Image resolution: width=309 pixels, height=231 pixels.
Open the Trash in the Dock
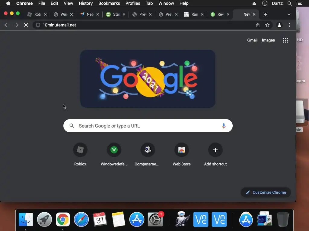283,219
